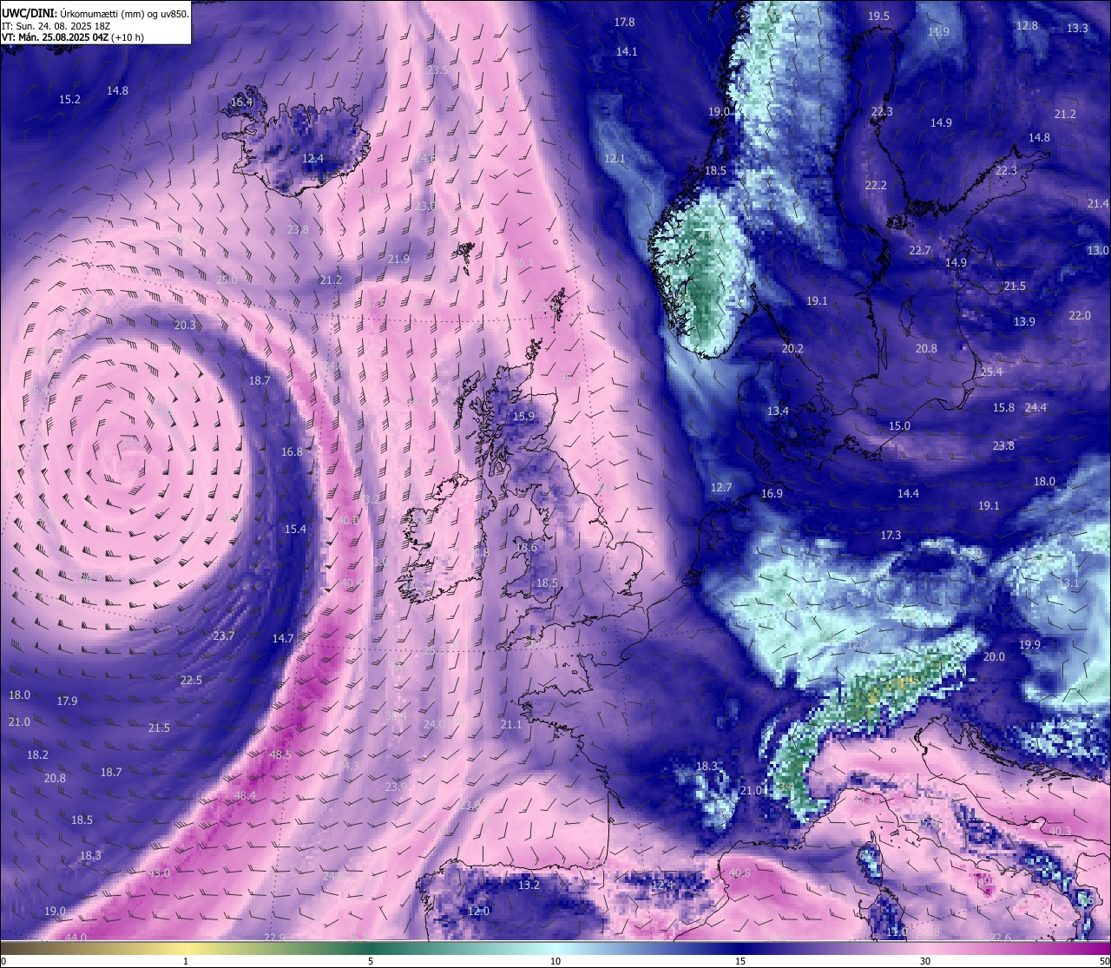Click the value 15.9 over Scotland
Viewport: 1111px width, 968px height.
click(523, 417)
